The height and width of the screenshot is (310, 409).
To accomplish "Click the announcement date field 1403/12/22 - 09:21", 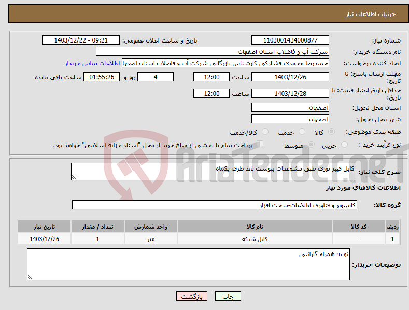I will (x=80, y=40).
